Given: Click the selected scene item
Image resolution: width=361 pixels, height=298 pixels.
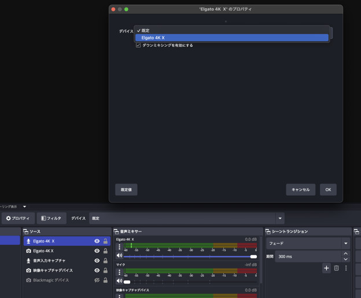Looking at the screenshot, I should 10,240.
